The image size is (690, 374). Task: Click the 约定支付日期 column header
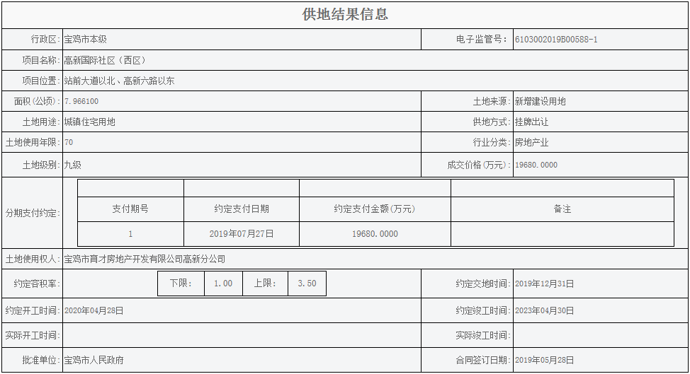click(x=242, y=209)
